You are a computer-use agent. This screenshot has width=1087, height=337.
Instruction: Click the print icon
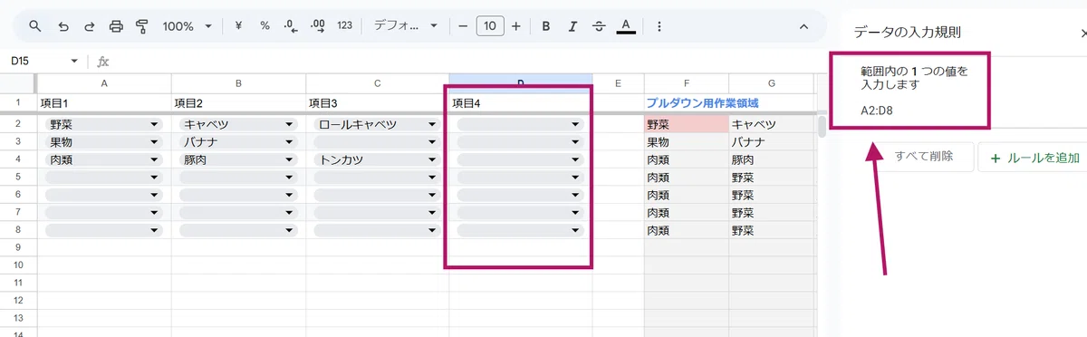click(x=116, y=26)
